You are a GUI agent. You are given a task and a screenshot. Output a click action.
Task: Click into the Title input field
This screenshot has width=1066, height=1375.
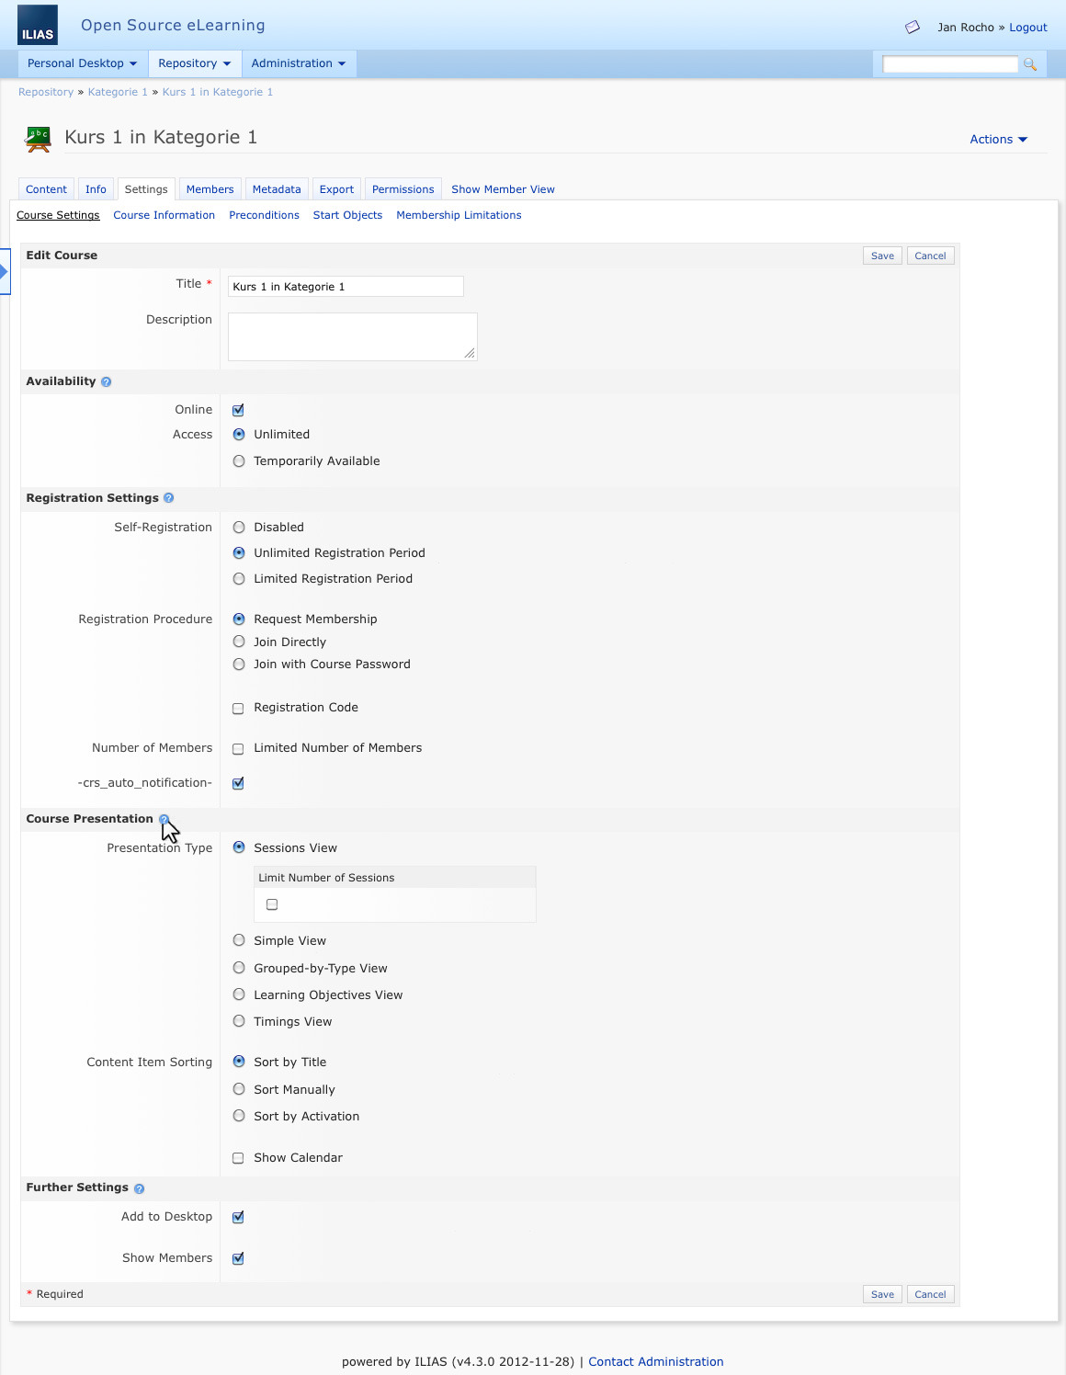click(x=346, y=287)
